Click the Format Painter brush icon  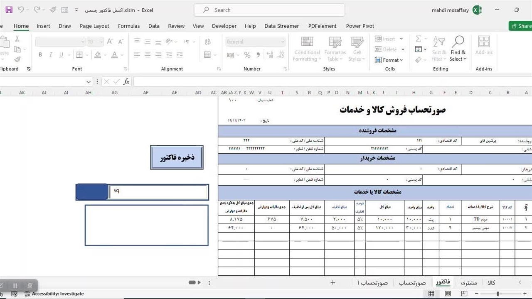tap(17, 60)
